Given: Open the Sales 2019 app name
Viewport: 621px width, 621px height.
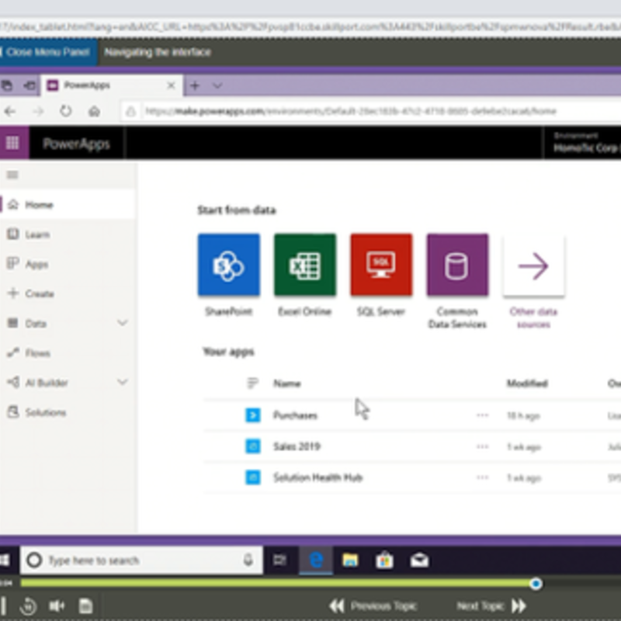Looking at the screenshot, I should click(297, 446).
